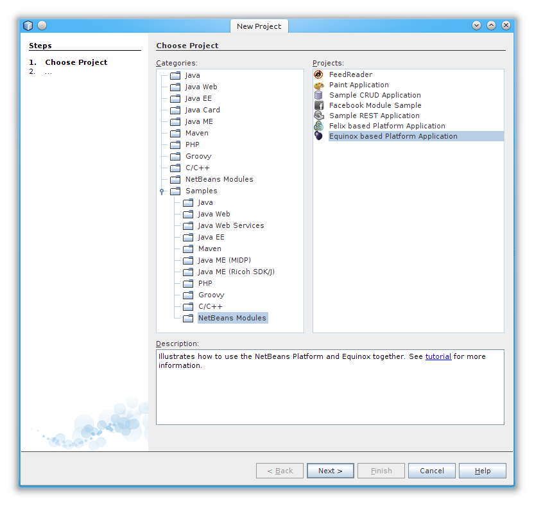Select Java under Samples
Screen dimensions: 534x506
point(205,202)
